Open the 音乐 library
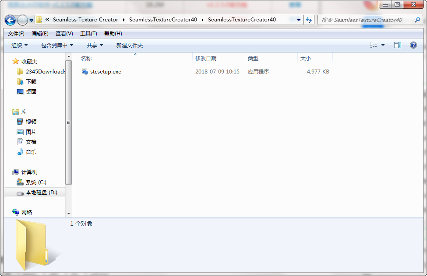 coord(31,152)
